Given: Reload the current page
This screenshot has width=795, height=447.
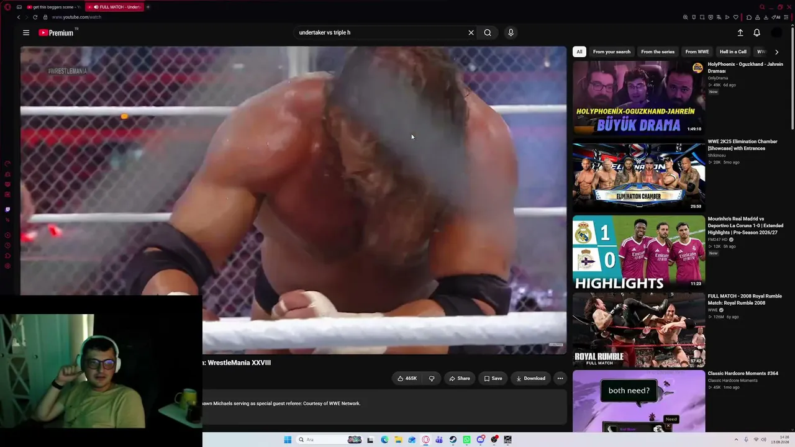Looking at the screenshot, I should [35, 17].
